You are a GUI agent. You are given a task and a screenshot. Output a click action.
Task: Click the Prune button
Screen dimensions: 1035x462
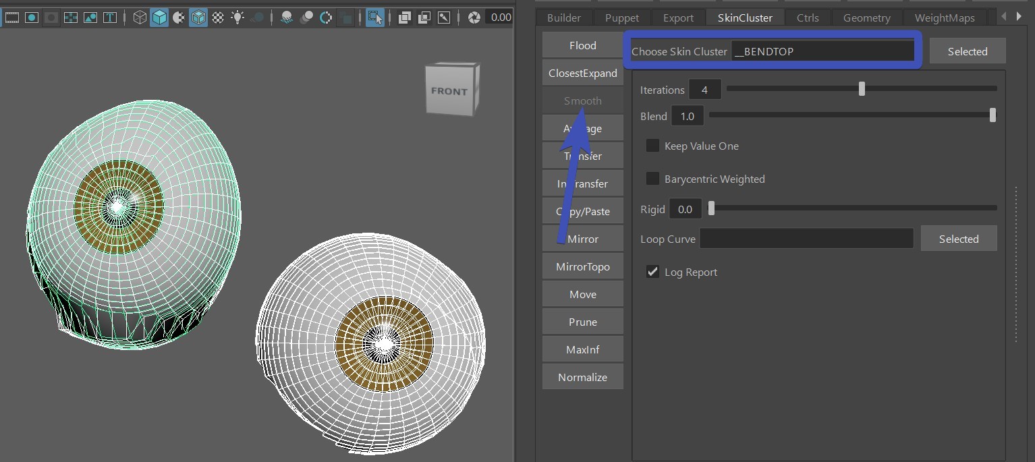(583, 322)
